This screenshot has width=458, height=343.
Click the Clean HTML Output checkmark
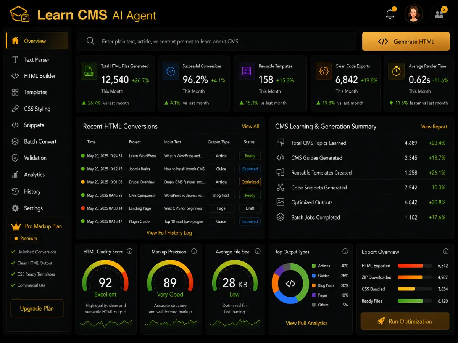[x=13, y=263]
